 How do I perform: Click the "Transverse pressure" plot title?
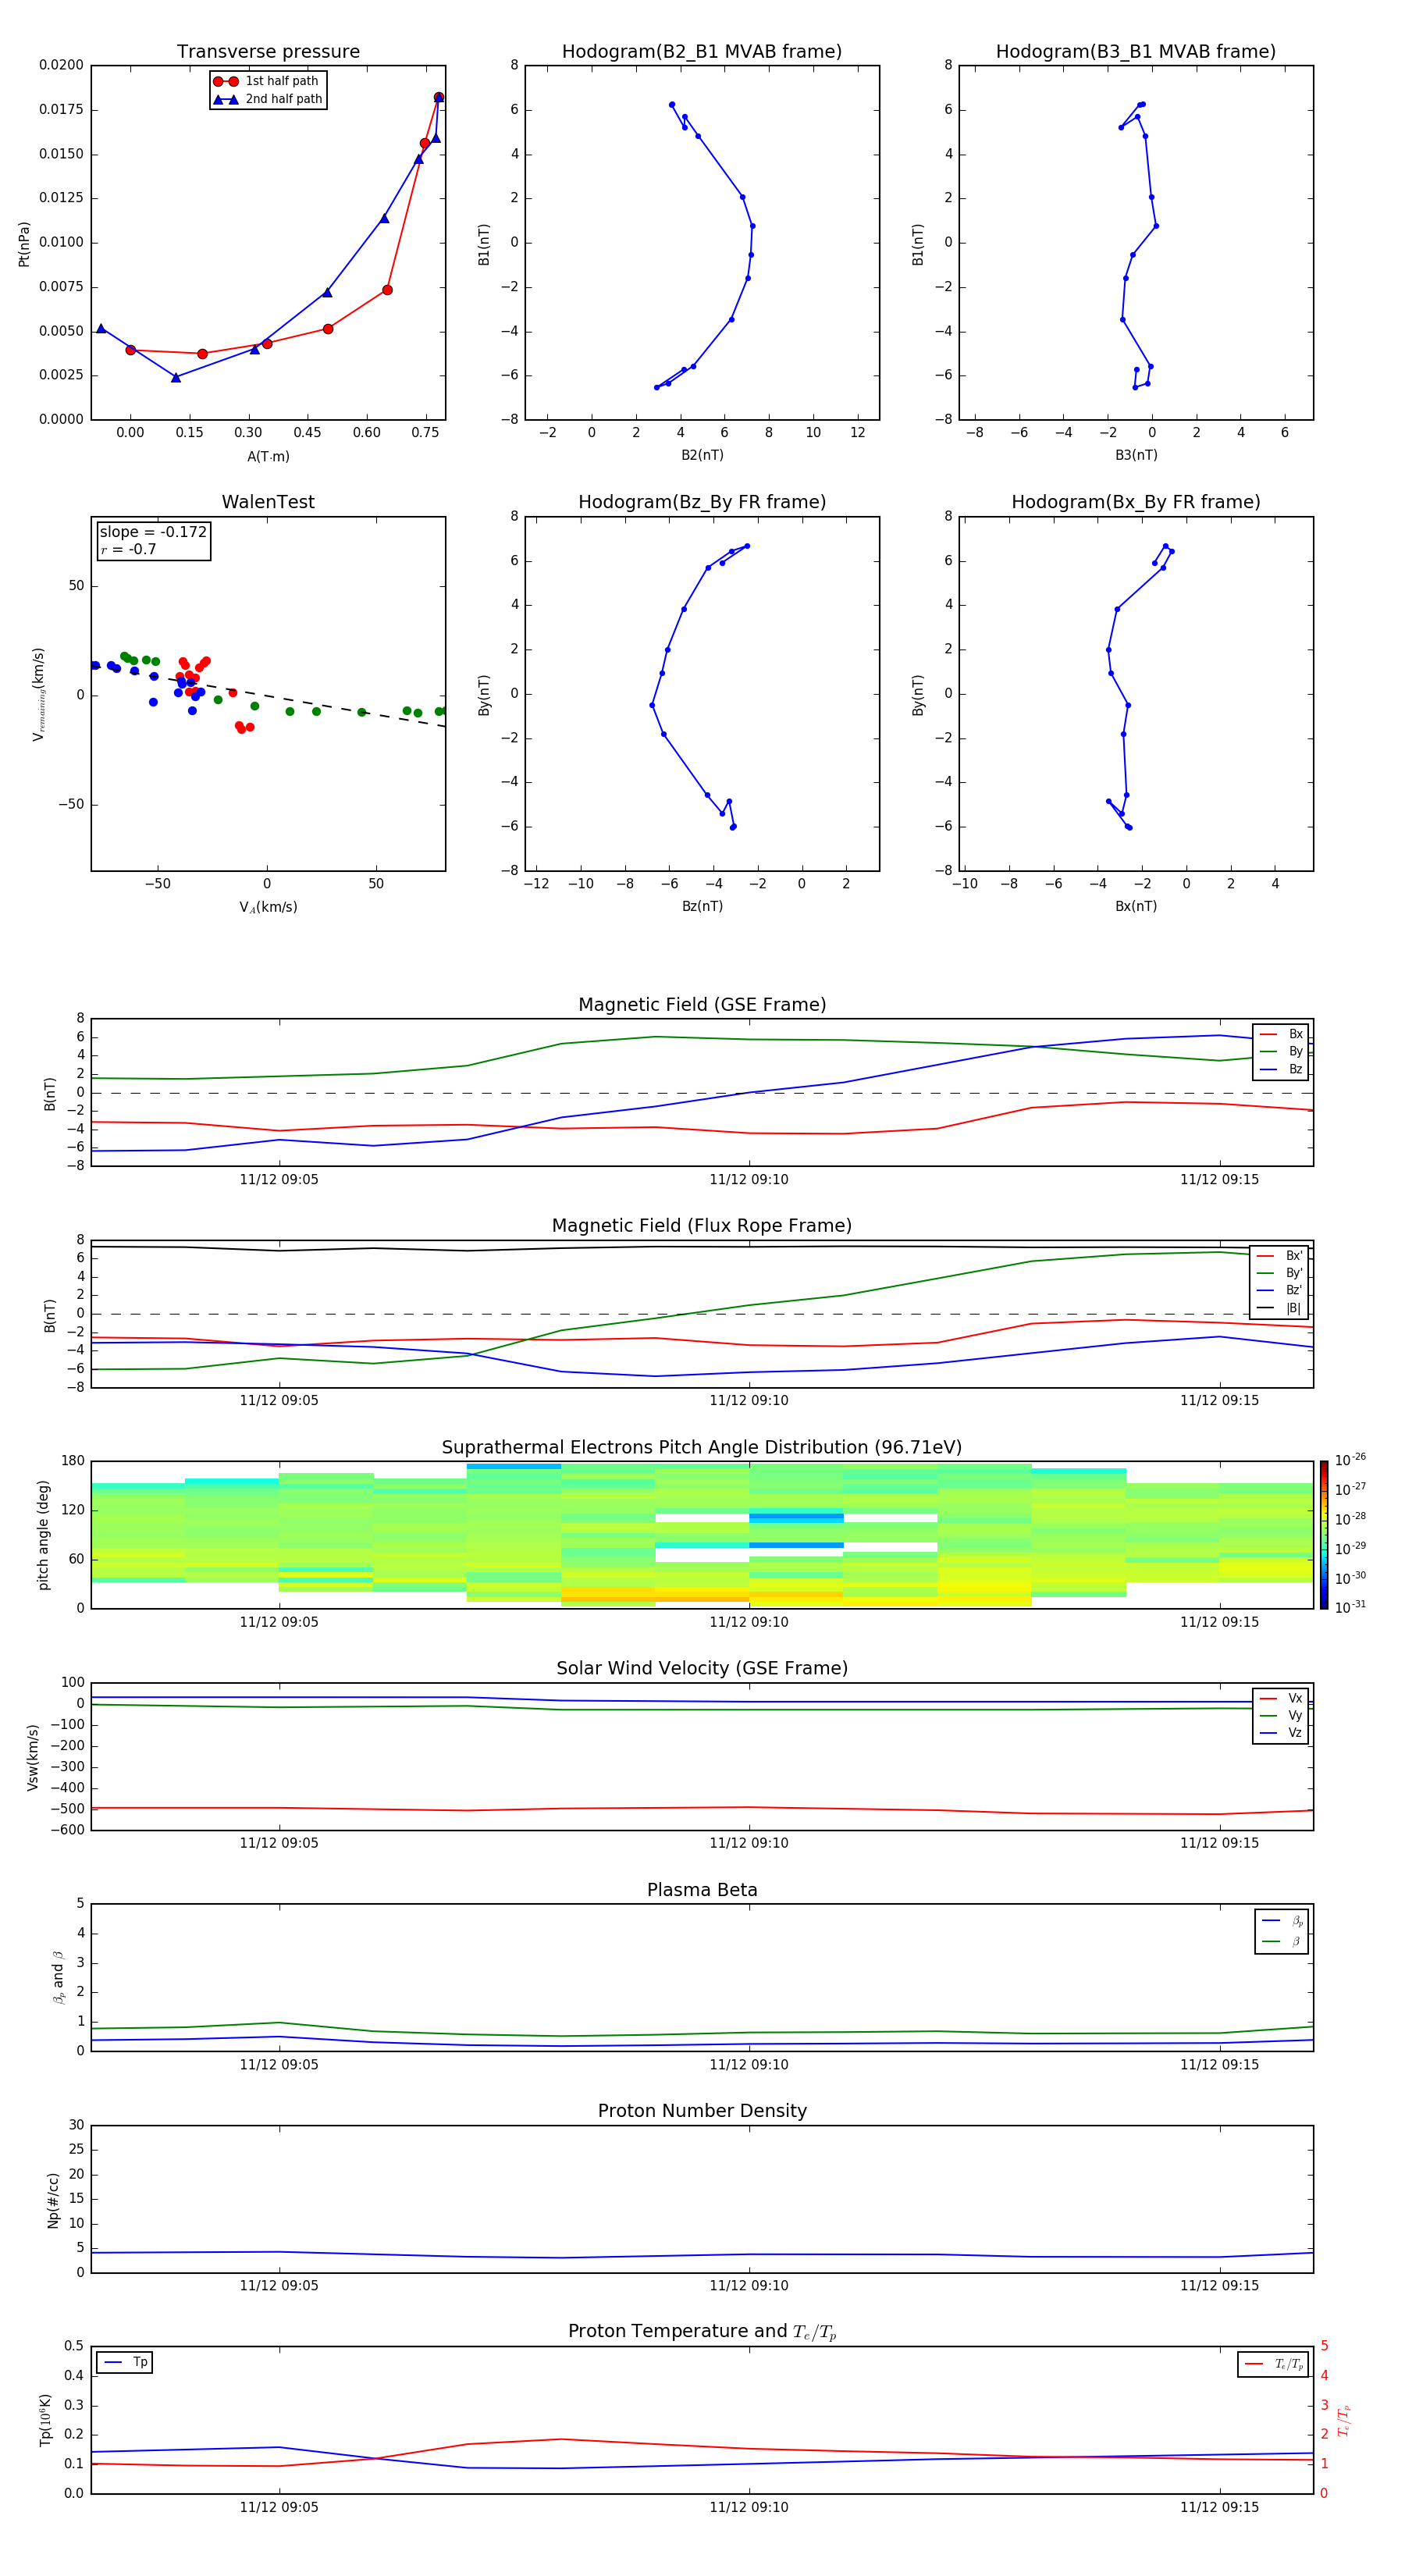tap(268, 52)
